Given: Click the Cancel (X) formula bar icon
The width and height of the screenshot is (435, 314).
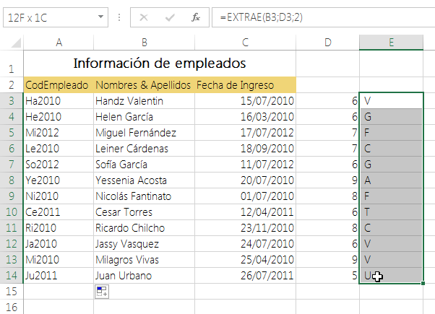Looking at the screenshot, I should point(144,17).
